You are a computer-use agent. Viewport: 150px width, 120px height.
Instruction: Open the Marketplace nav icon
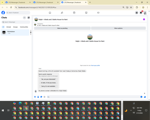(x=86, y=13)
